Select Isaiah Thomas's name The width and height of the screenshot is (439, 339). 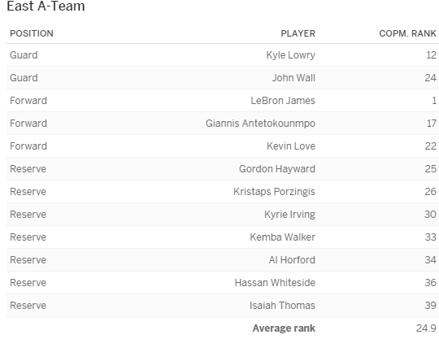coord(282,306)
